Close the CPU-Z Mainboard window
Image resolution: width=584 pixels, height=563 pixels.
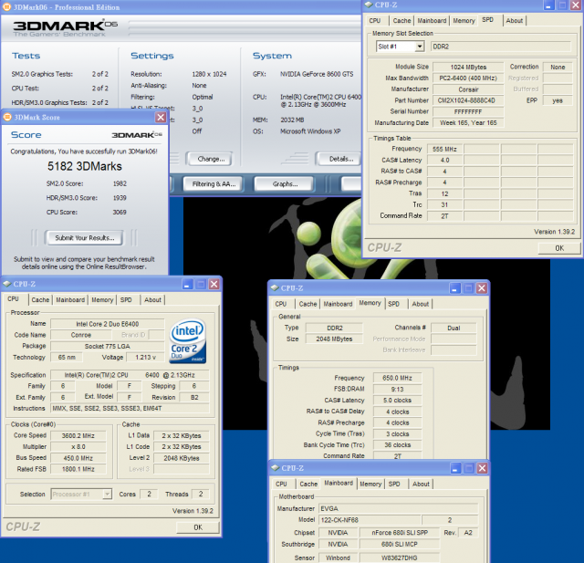point(482,468)
